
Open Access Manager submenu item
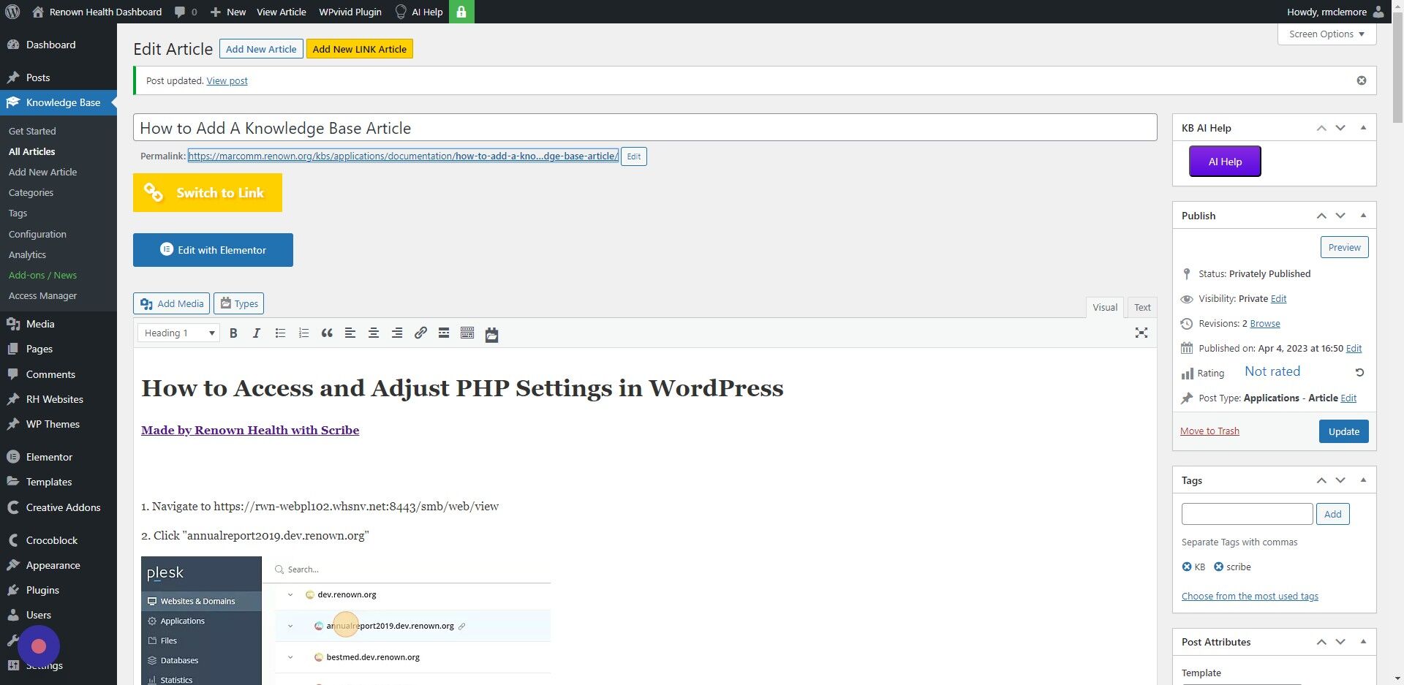point(42,296)
